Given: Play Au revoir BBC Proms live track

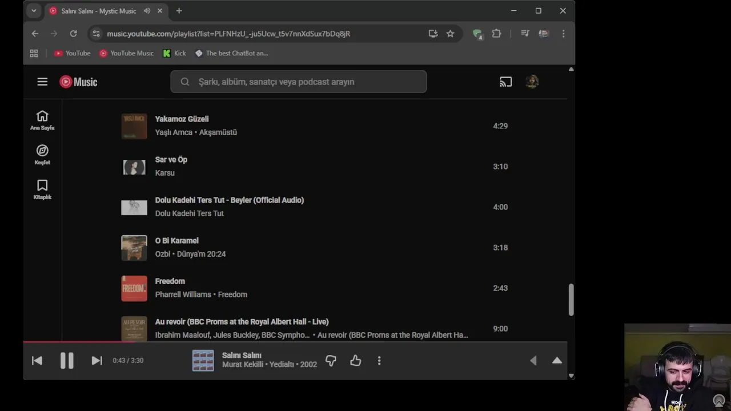Looking at the screenshot, I should pos(242,321).
